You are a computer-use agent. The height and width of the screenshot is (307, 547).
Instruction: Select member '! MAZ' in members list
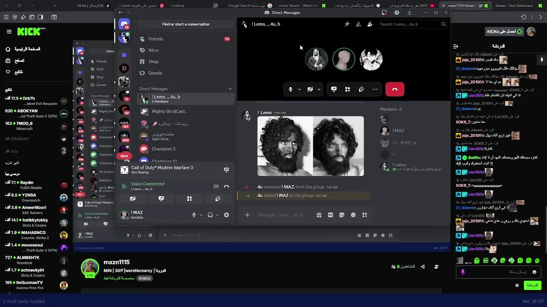(413, 131)
